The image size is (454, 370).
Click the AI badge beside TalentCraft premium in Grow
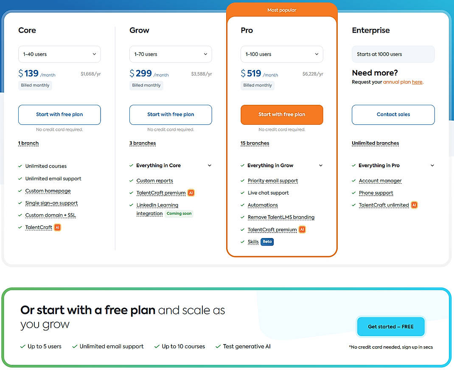191,193
